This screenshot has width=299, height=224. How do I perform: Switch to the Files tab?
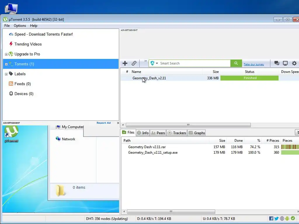point(128,132)
